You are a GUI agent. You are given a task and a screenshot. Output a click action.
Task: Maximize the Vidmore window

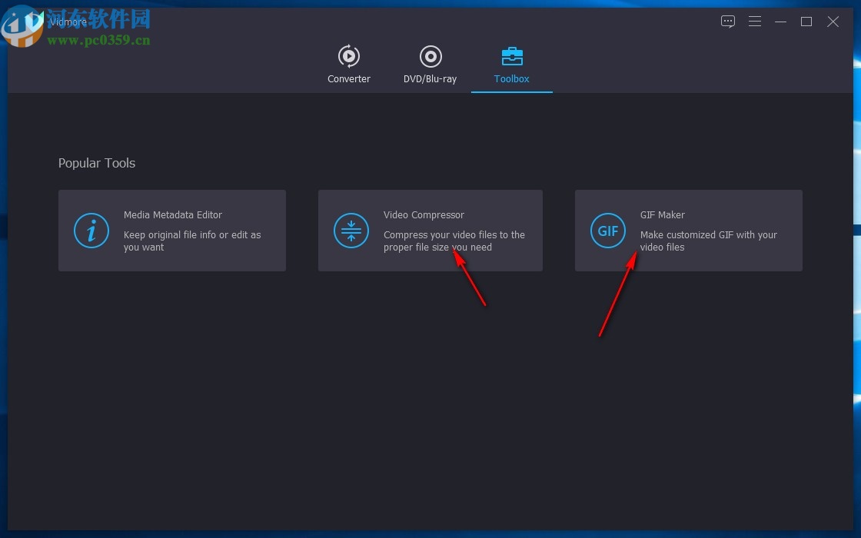click(x=806, y=22)
